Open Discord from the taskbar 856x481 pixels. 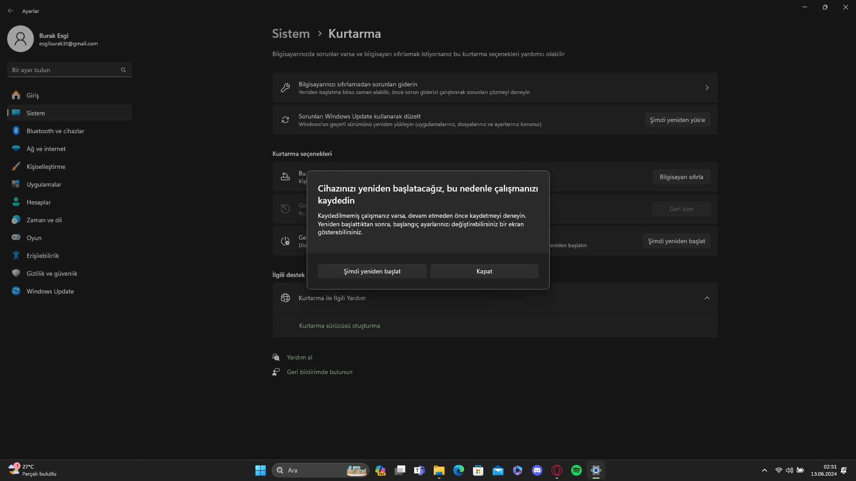tap(537, 470)
